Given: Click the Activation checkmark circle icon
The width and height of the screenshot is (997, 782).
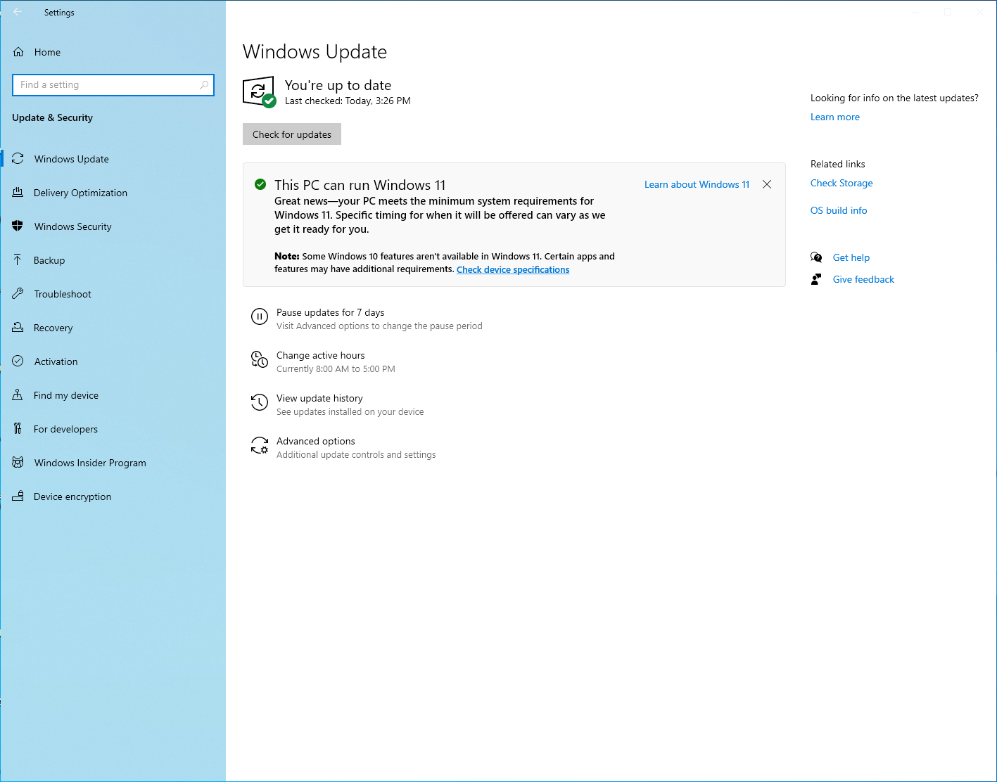Looking at the screenshot, I should pos(18,361).
